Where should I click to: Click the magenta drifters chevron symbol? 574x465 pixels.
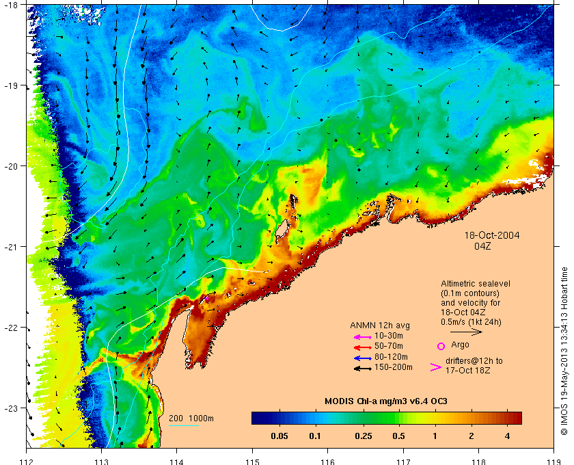(436, 367)
